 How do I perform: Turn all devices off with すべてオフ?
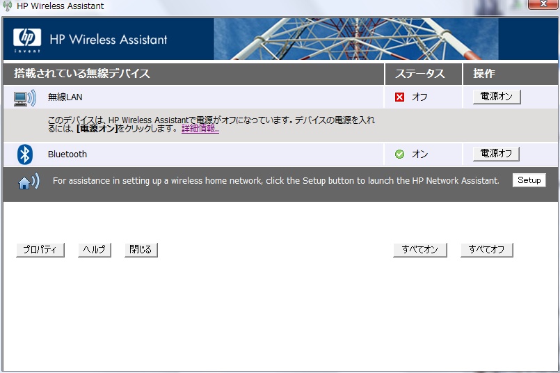tap(487, 250)
